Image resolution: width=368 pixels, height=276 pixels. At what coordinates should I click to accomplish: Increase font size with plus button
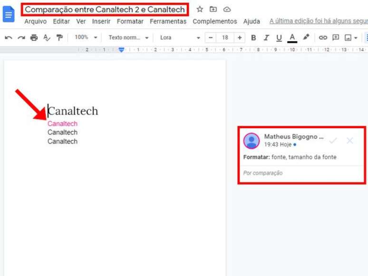click(x=240, y=38)
